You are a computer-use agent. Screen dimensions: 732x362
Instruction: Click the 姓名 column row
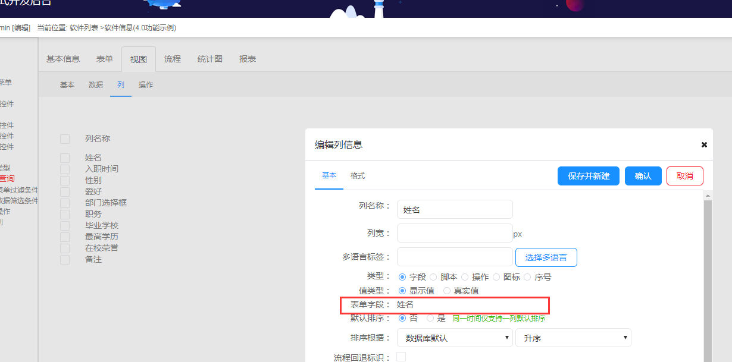pos(93,158)
